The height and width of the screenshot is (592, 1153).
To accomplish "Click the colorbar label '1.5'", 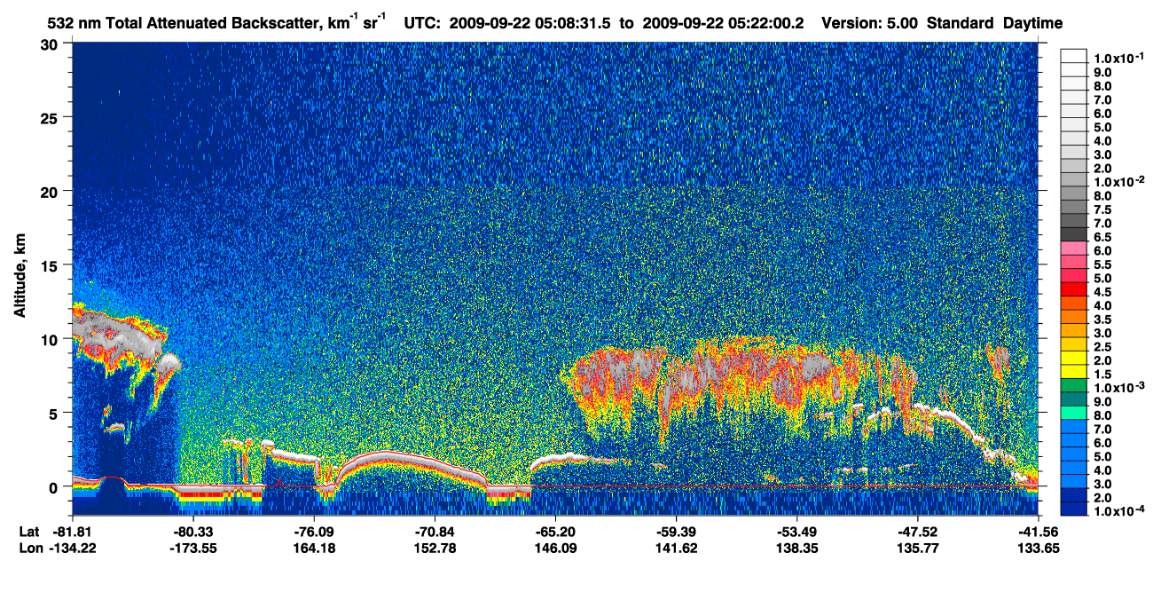I will click(x=1101, y=374).
